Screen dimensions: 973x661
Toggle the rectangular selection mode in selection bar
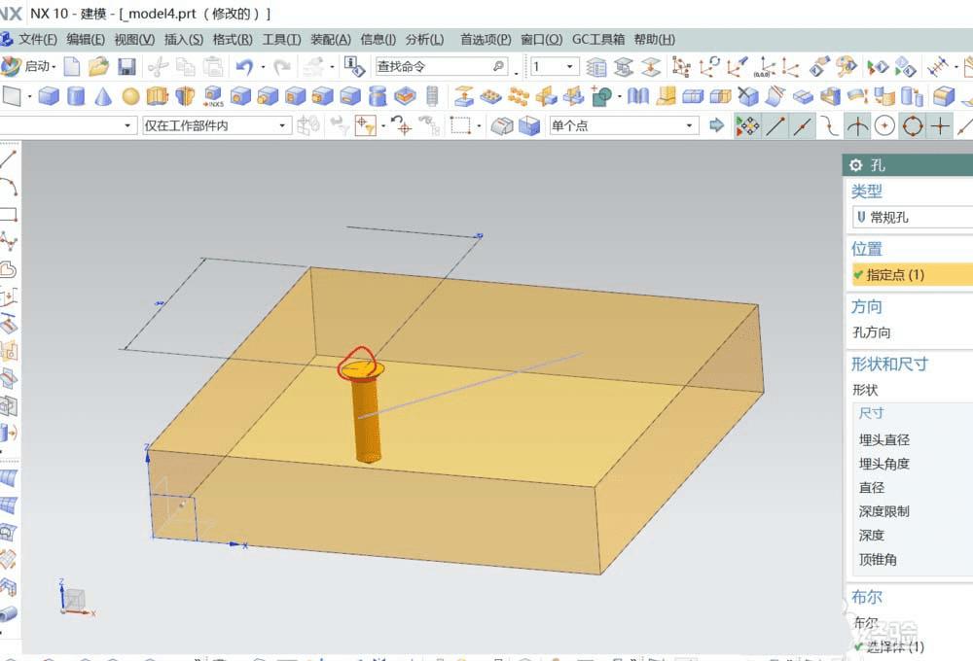tap(458, 124)
